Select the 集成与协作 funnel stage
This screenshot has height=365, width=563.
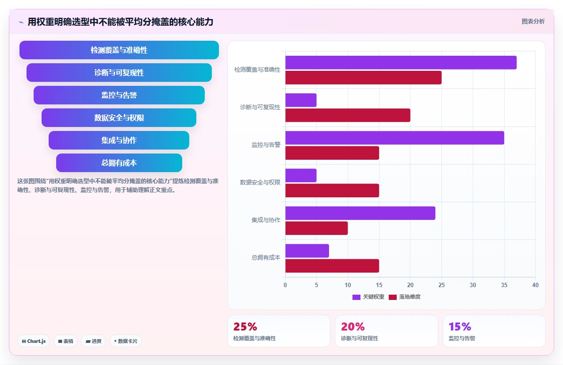tap(119, 140)
